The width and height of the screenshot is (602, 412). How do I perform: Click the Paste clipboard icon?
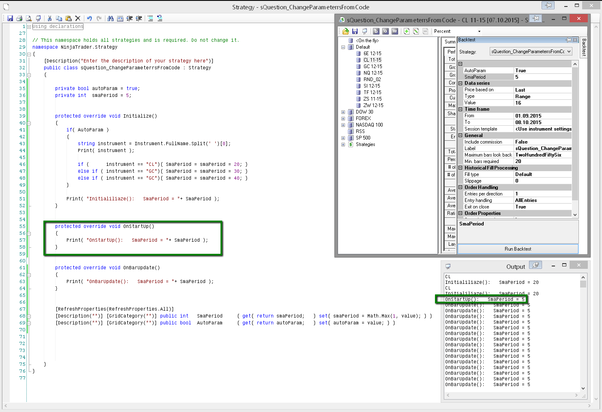point(68,18)
